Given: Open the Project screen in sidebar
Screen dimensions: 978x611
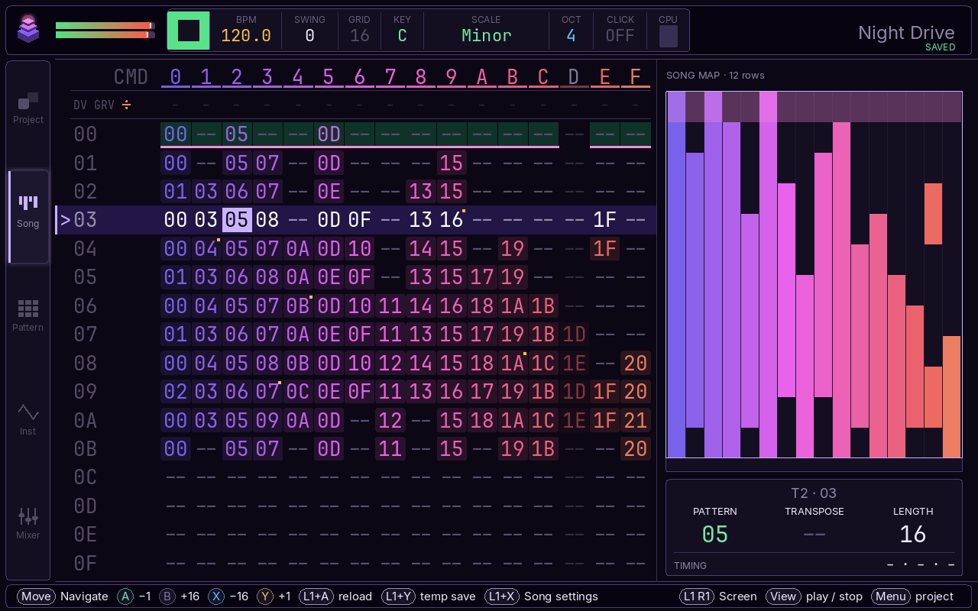Looking at the screenshot, I should pos(28,108).
